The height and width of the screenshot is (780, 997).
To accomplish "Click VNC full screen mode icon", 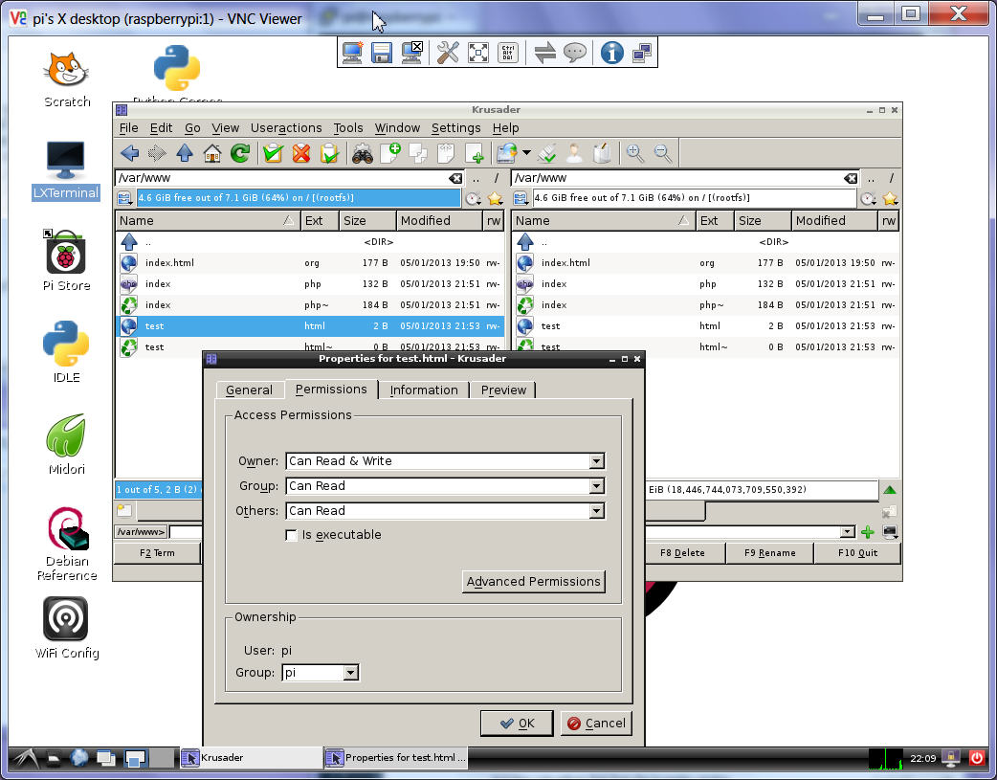I will point(478,53).
